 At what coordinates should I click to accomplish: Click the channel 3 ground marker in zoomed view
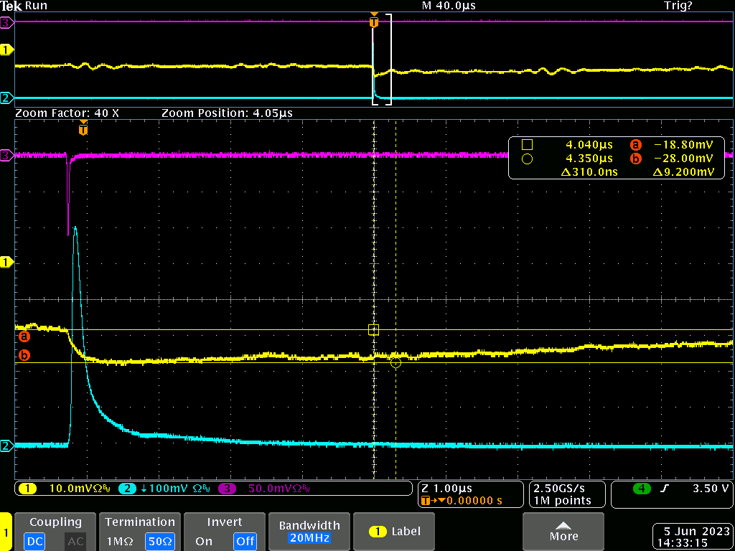point(7,154)
